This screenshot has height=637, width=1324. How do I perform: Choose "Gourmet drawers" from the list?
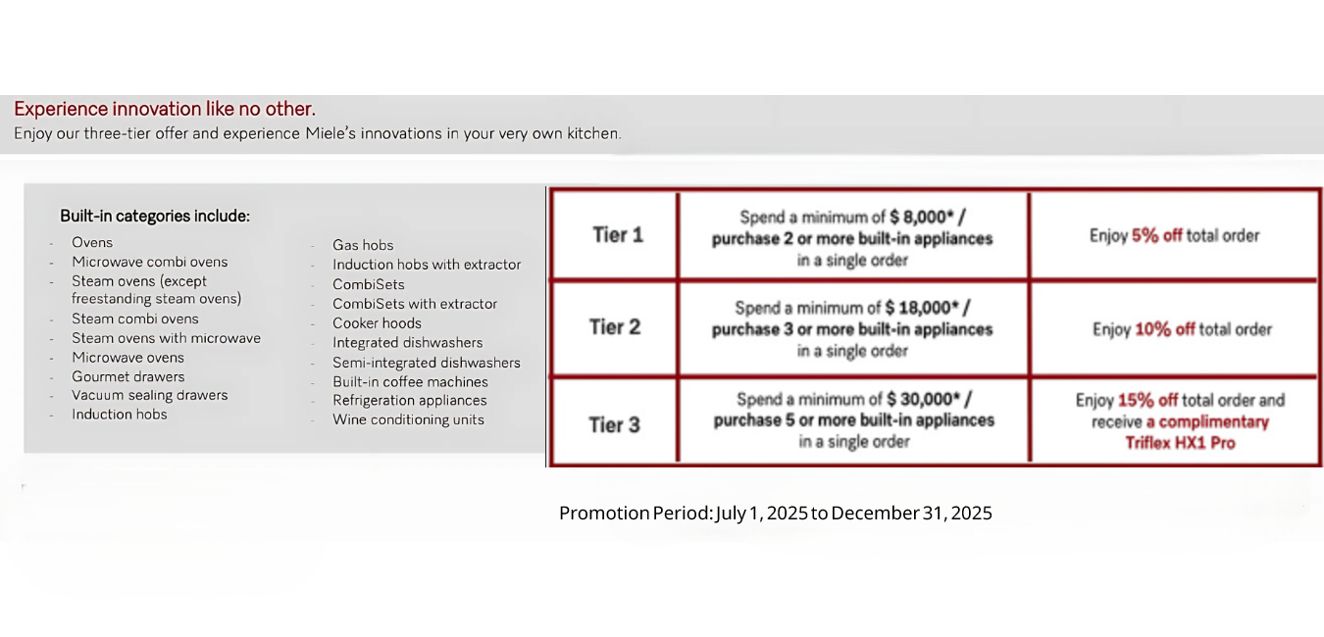[127, 376]
